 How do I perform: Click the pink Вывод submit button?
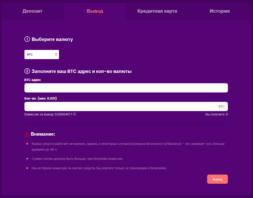coord(218,179)
